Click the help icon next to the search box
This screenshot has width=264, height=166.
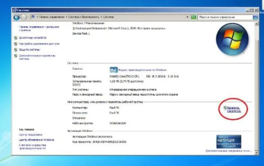(255, 17)
